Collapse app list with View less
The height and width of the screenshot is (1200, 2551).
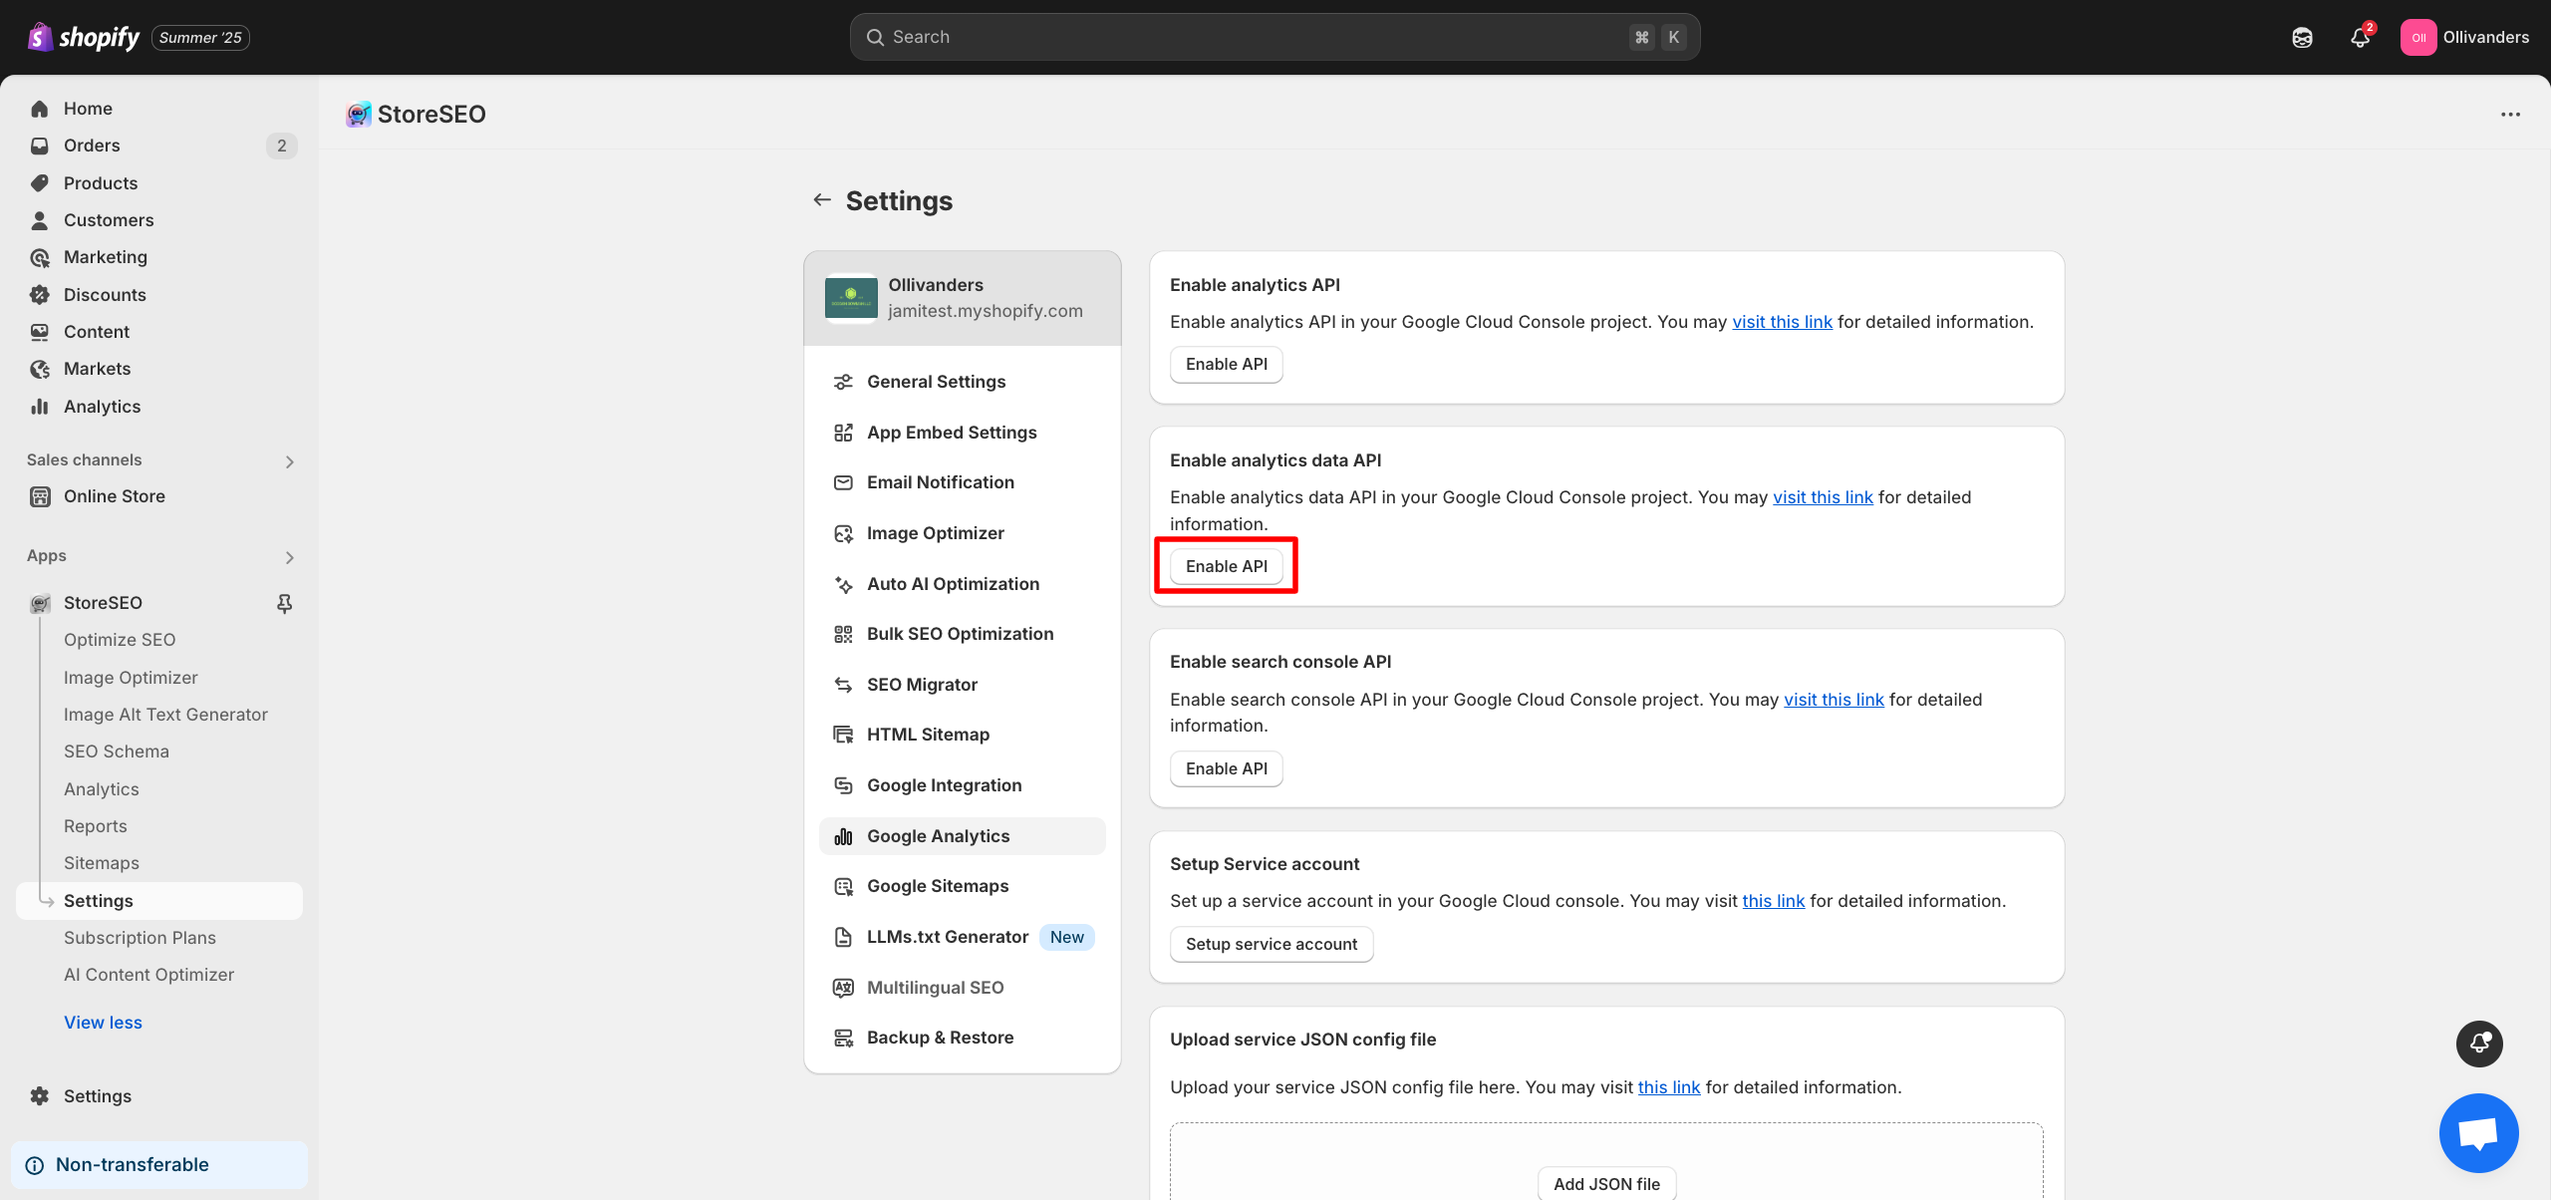103,1023
